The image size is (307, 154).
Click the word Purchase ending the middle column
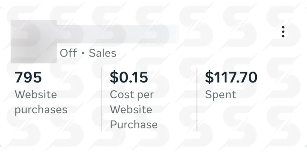click(134, 125)
